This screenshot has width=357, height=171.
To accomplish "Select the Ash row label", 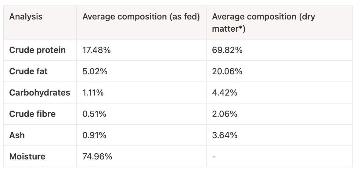I will point(17,135).
